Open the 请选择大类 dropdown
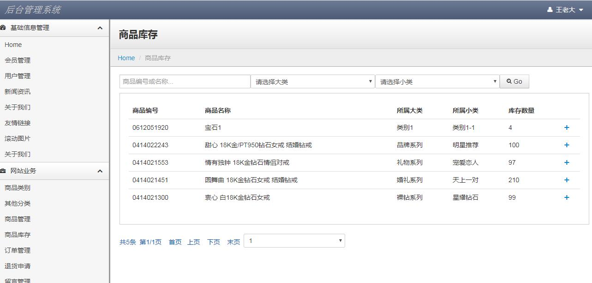 click(x=313, y=81)
